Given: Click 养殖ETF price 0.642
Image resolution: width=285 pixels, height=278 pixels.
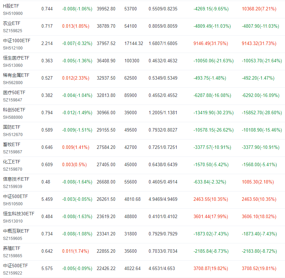Looking at the screenshot, I should 47,251.
